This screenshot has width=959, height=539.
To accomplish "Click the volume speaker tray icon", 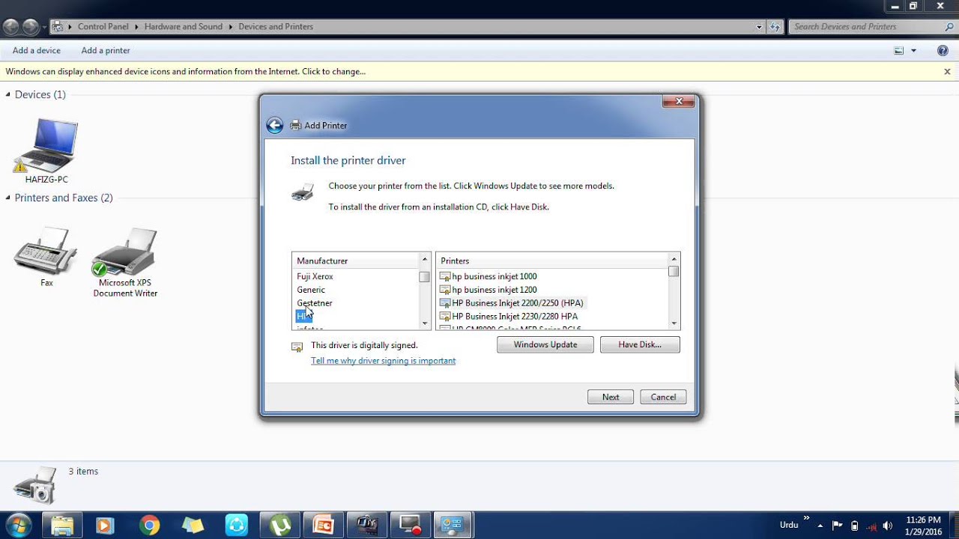I will pos(889,526).
